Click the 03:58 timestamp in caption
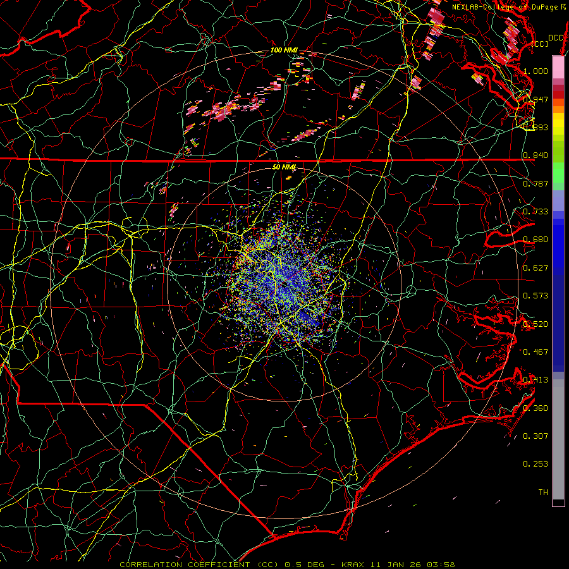The width and height of the screenshot is (569, 569). point(441,565)
